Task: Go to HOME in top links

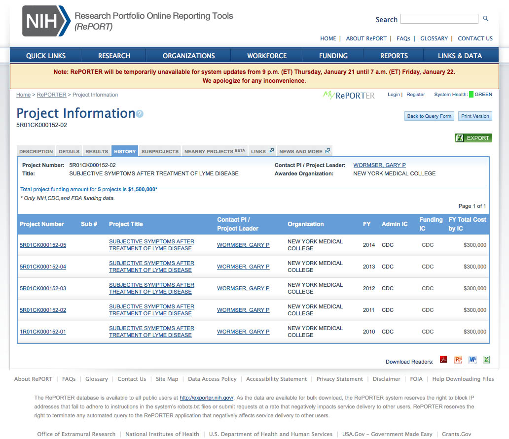Action: pyautogui.click(x=328, y=38)
